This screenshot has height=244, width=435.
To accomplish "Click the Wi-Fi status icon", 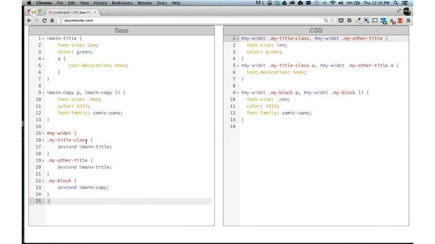I will click(x=332, y=3).
